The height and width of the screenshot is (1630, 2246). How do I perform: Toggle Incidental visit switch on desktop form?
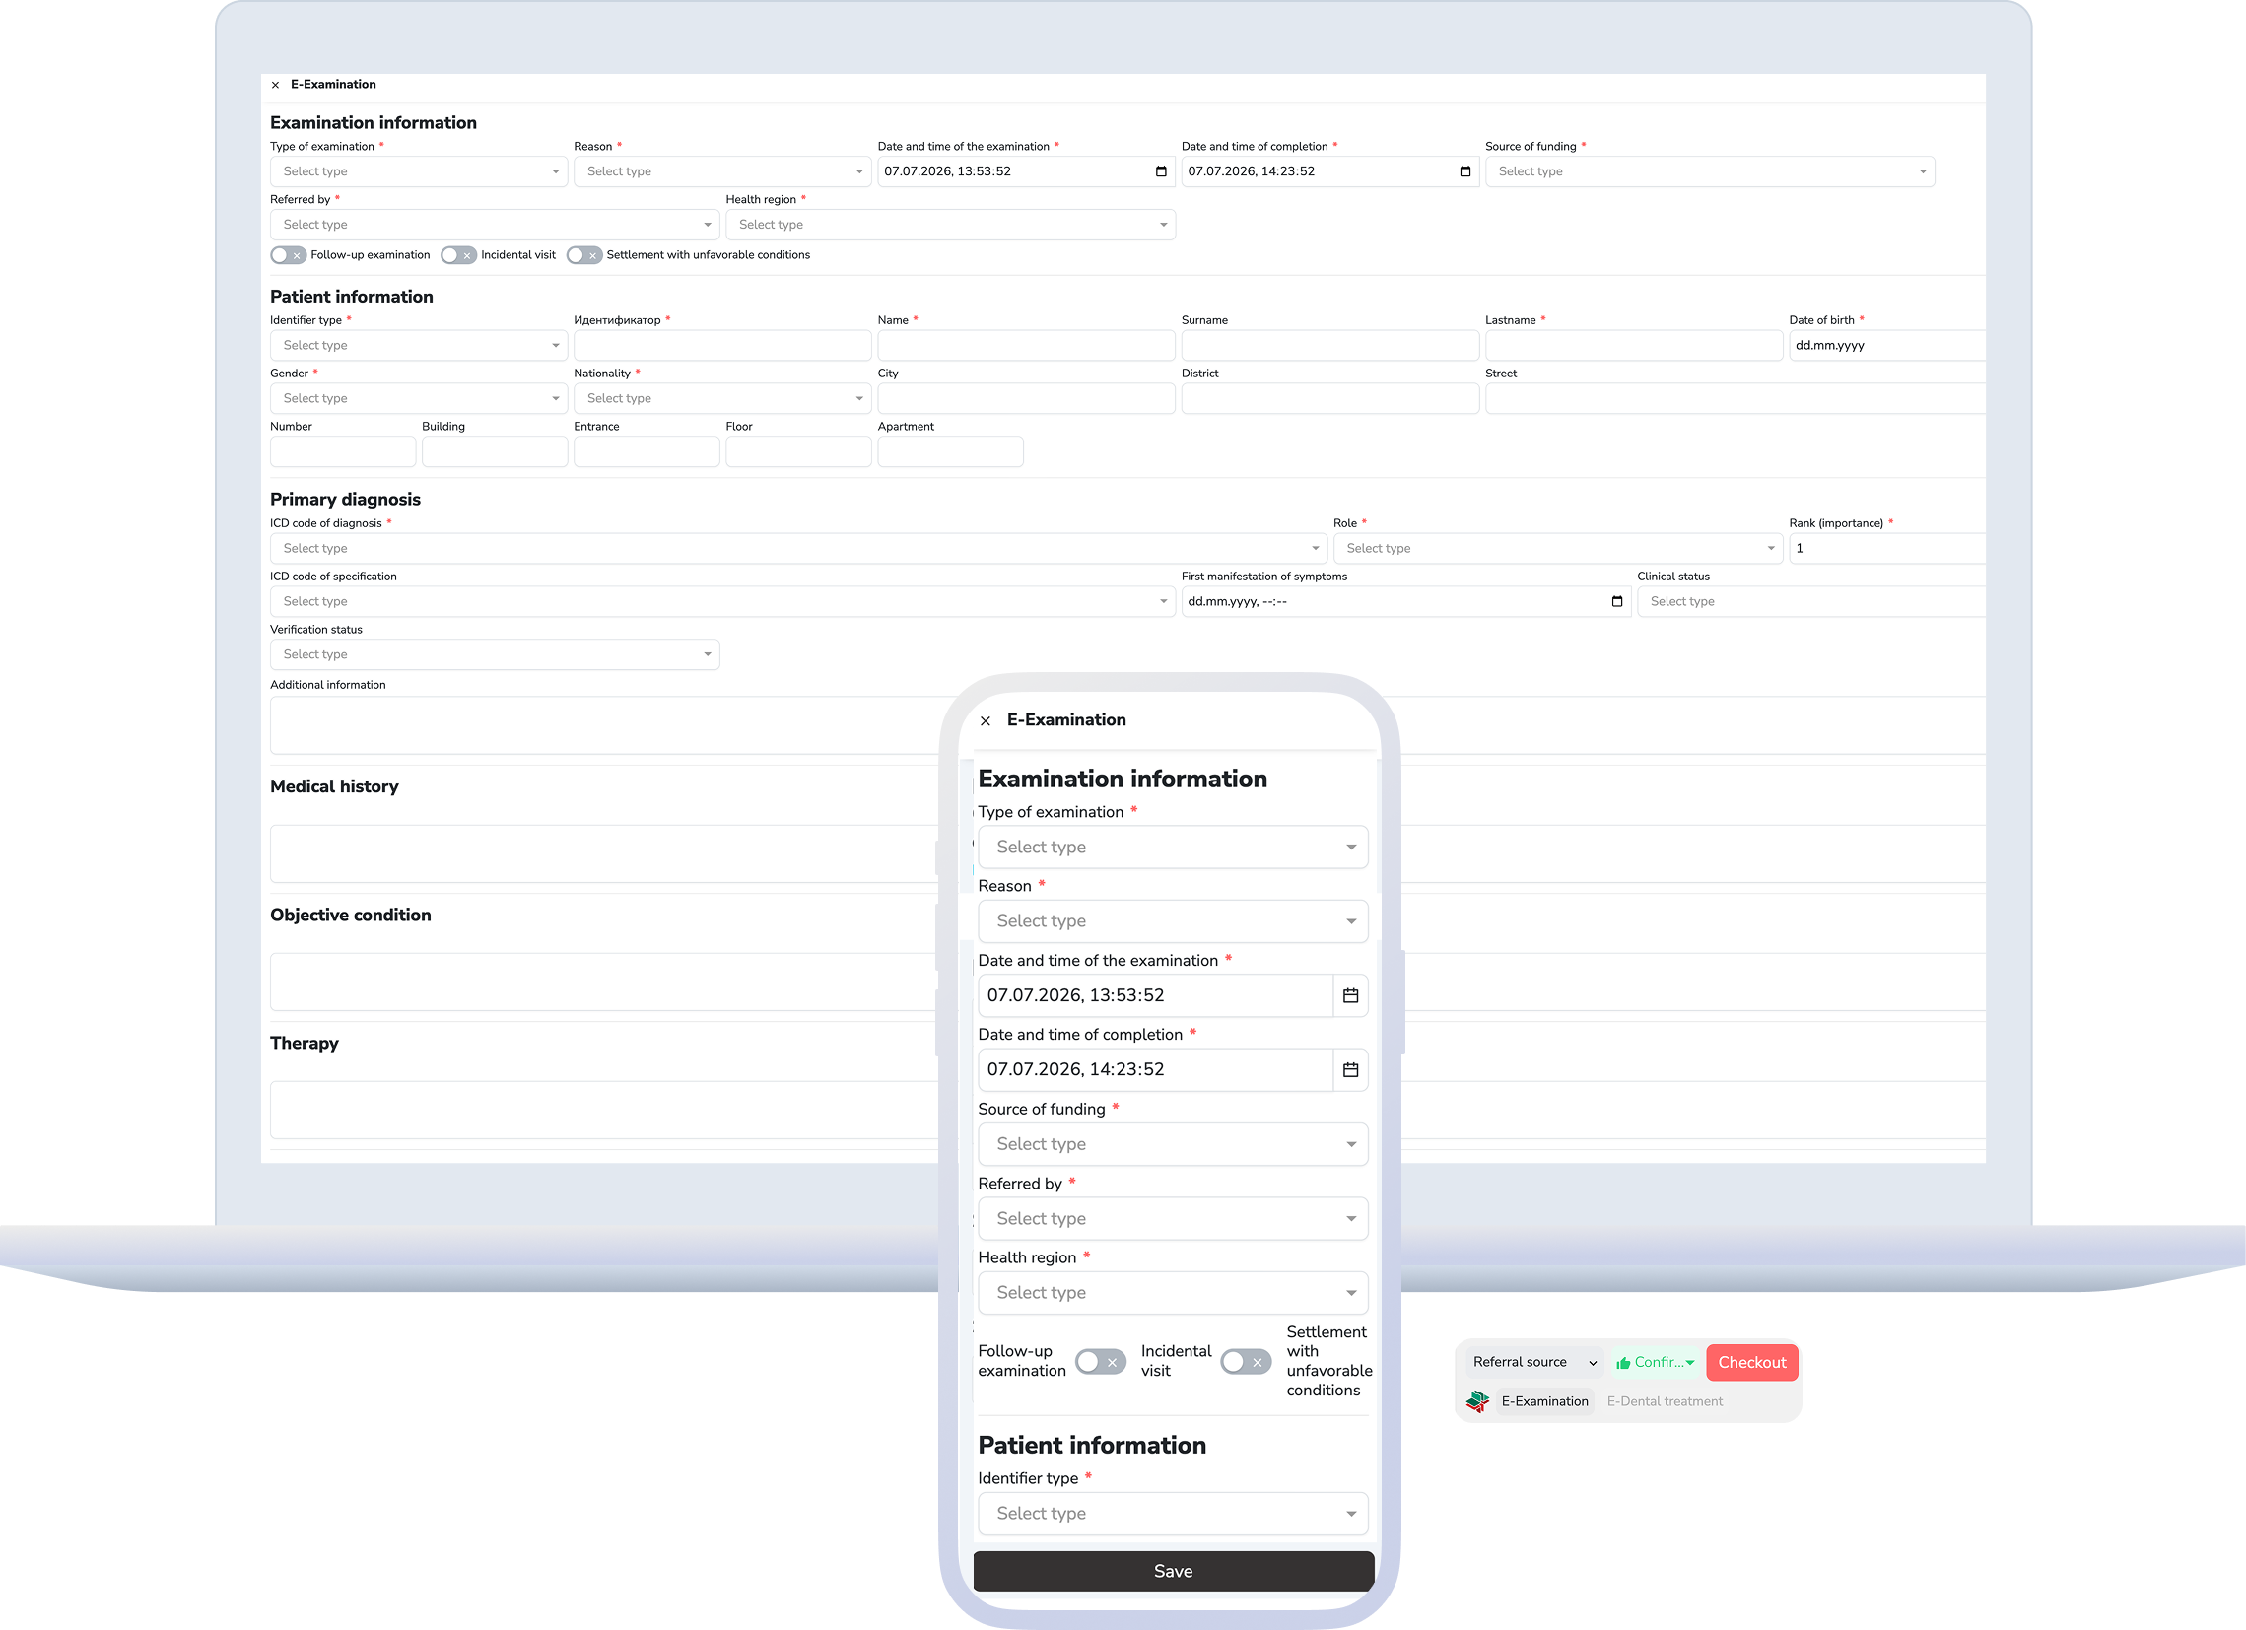(458, 255)
